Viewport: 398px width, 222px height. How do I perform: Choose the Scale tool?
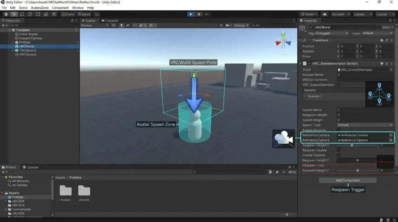(30, 14)
